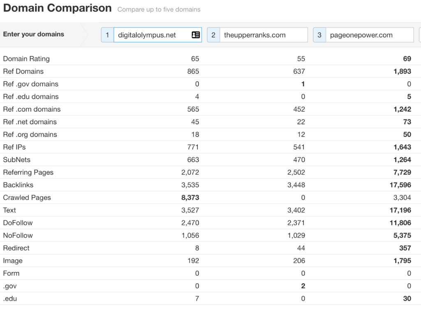The width and height of the screenshot is (421, 310).
Task: Click the 'Ref .edu domains' row label
Action: point(31,97)
